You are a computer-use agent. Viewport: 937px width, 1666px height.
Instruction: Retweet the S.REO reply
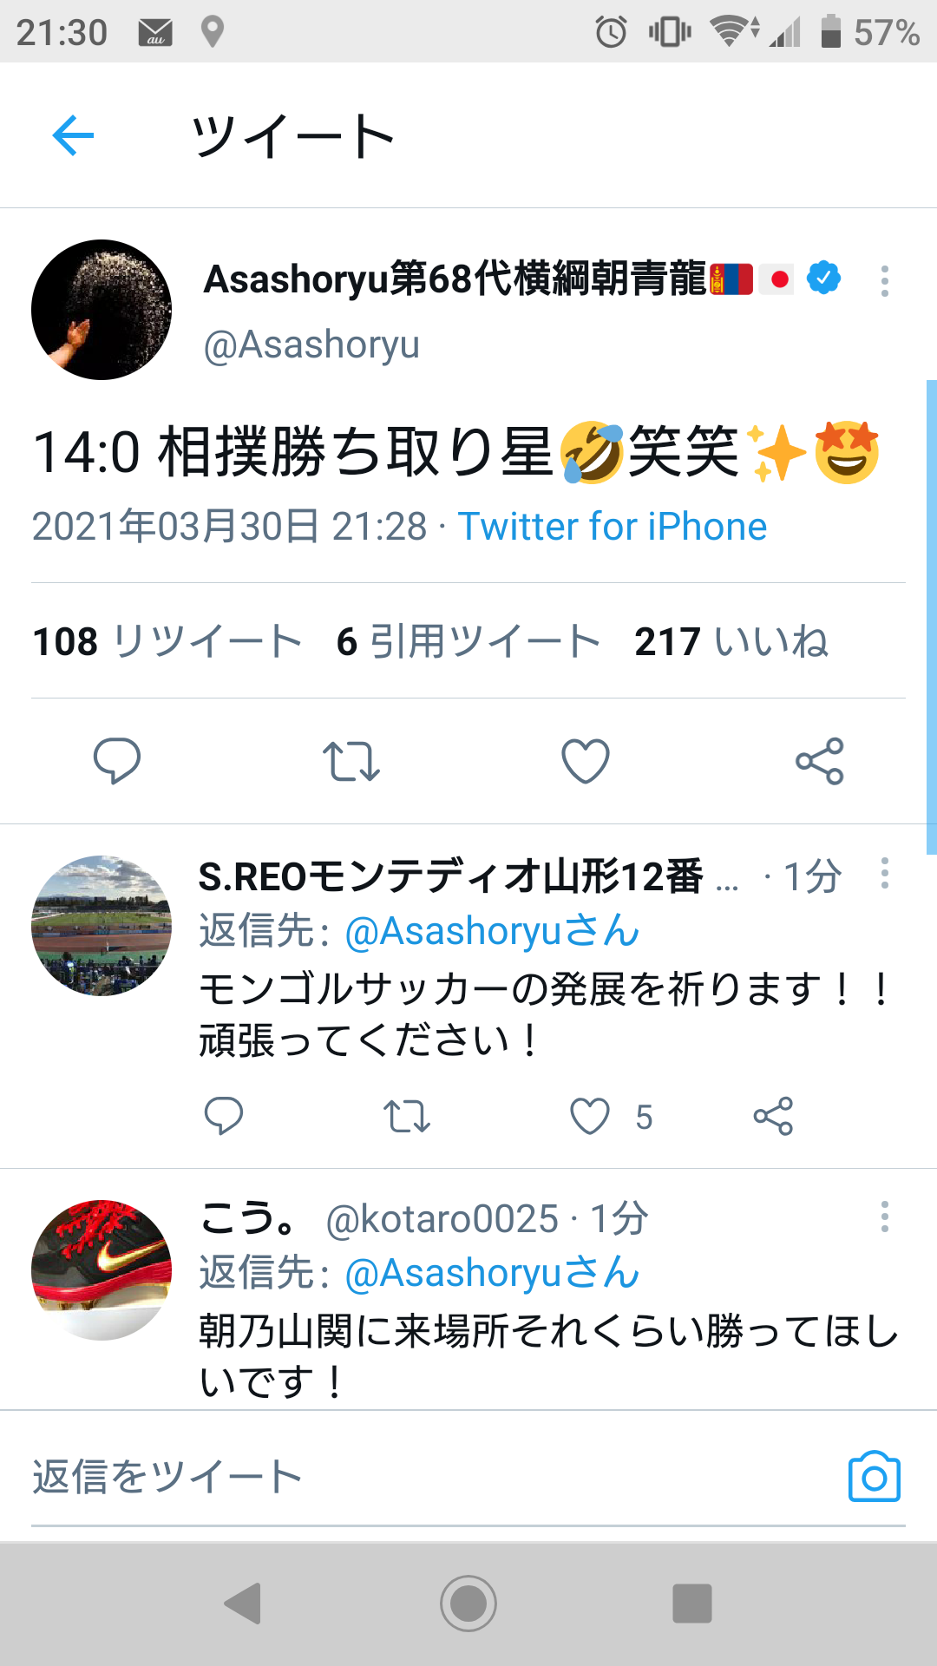(x=407, y=1116)
